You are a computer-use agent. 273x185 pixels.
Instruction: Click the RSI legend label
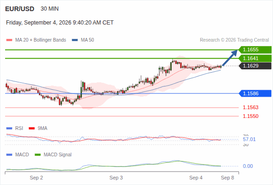19,129
